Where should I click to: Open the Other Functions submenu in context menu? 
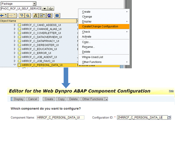coord(92,62)
